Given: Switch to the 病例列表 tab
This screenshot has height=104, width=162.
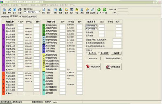Looking at the screenshot, I should point(5,16).
